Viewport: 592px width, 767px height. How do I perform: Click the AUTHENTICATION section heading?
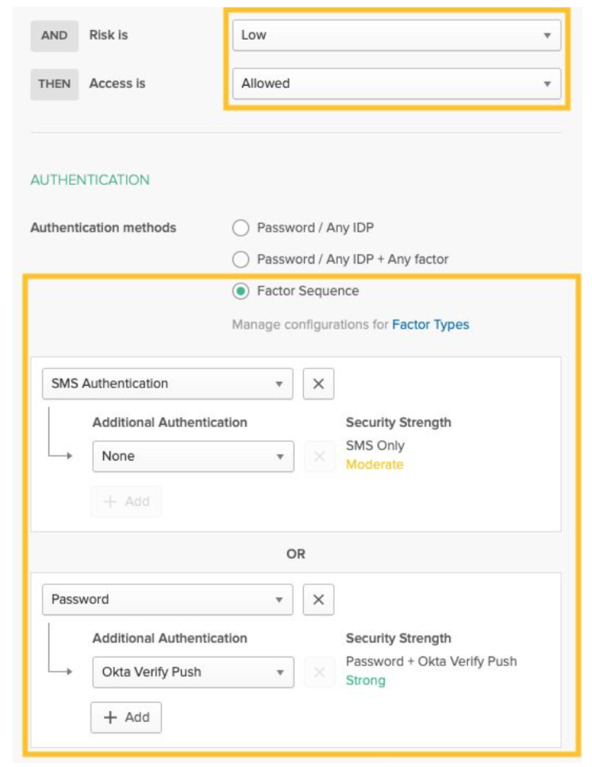90,180
